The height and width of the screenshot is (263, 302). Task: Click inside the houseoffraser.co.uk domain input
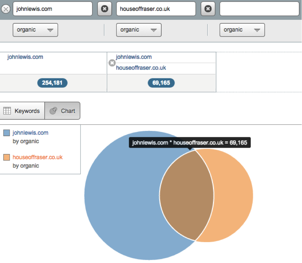tap(156, 9)
